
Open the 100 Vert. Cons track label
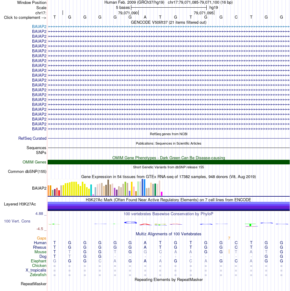click(17, 221)
